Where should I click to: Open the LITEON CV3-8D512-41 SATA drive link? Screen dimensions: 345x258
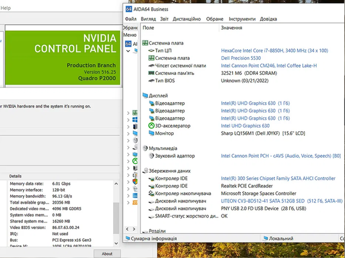point(281,201)
